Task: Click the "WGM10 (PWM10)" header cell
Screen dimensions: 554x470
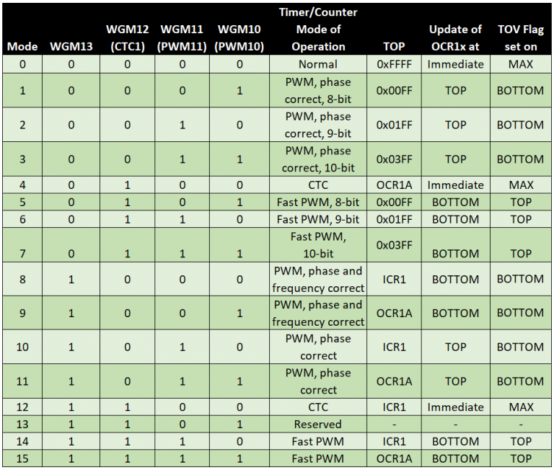Action: click(239, 38)
